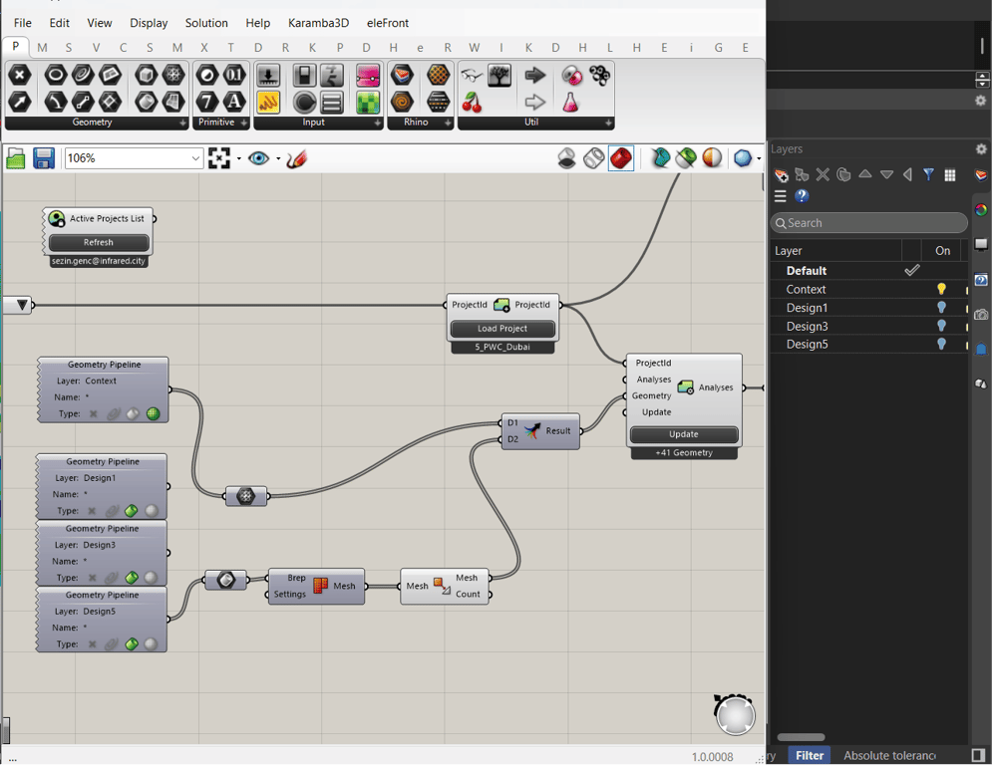Open the eye preview settings dropdown arrow
Screen dimensions: 992x765
point(277,158)
